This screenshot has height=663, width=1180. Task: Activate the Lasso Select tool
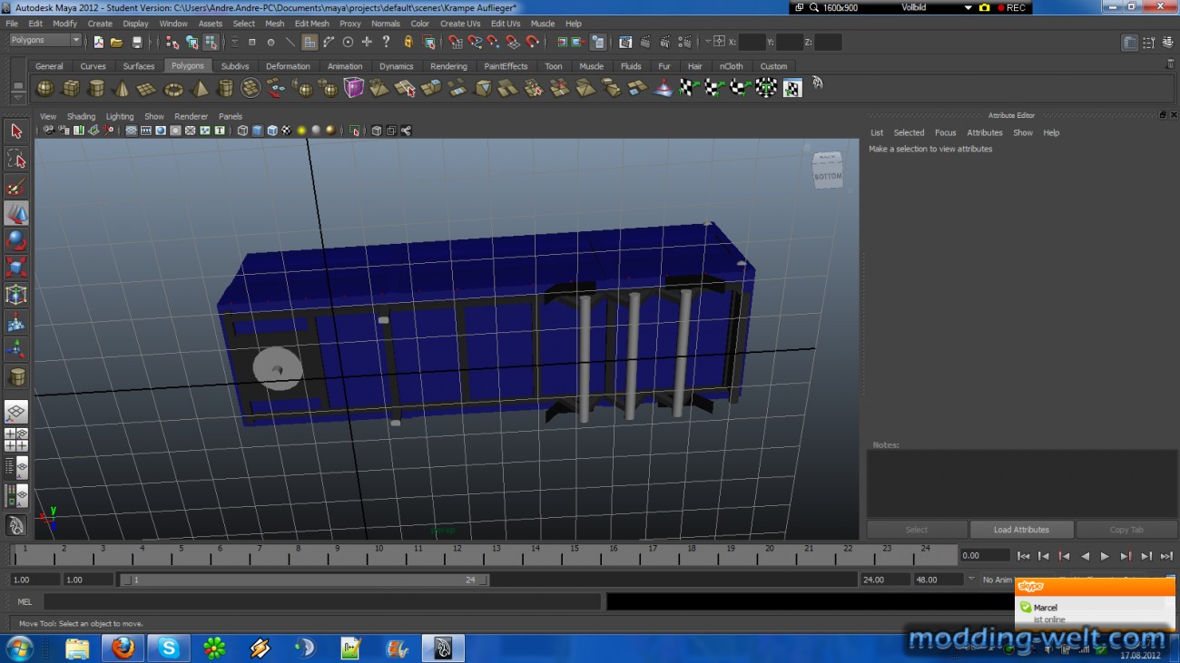coord(16,159)
